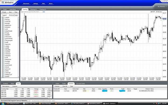Click the Disconnect button
The height and width of the screenshot is (105, 168).
click(26, 4)
